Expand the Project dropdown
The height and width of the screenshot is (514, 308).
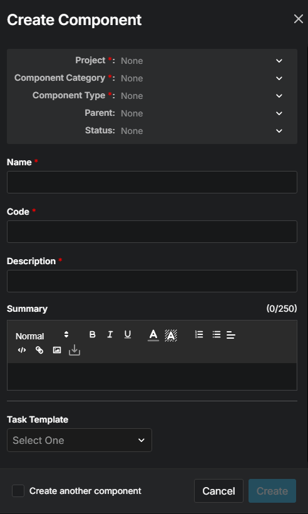[x=201, y=61]
